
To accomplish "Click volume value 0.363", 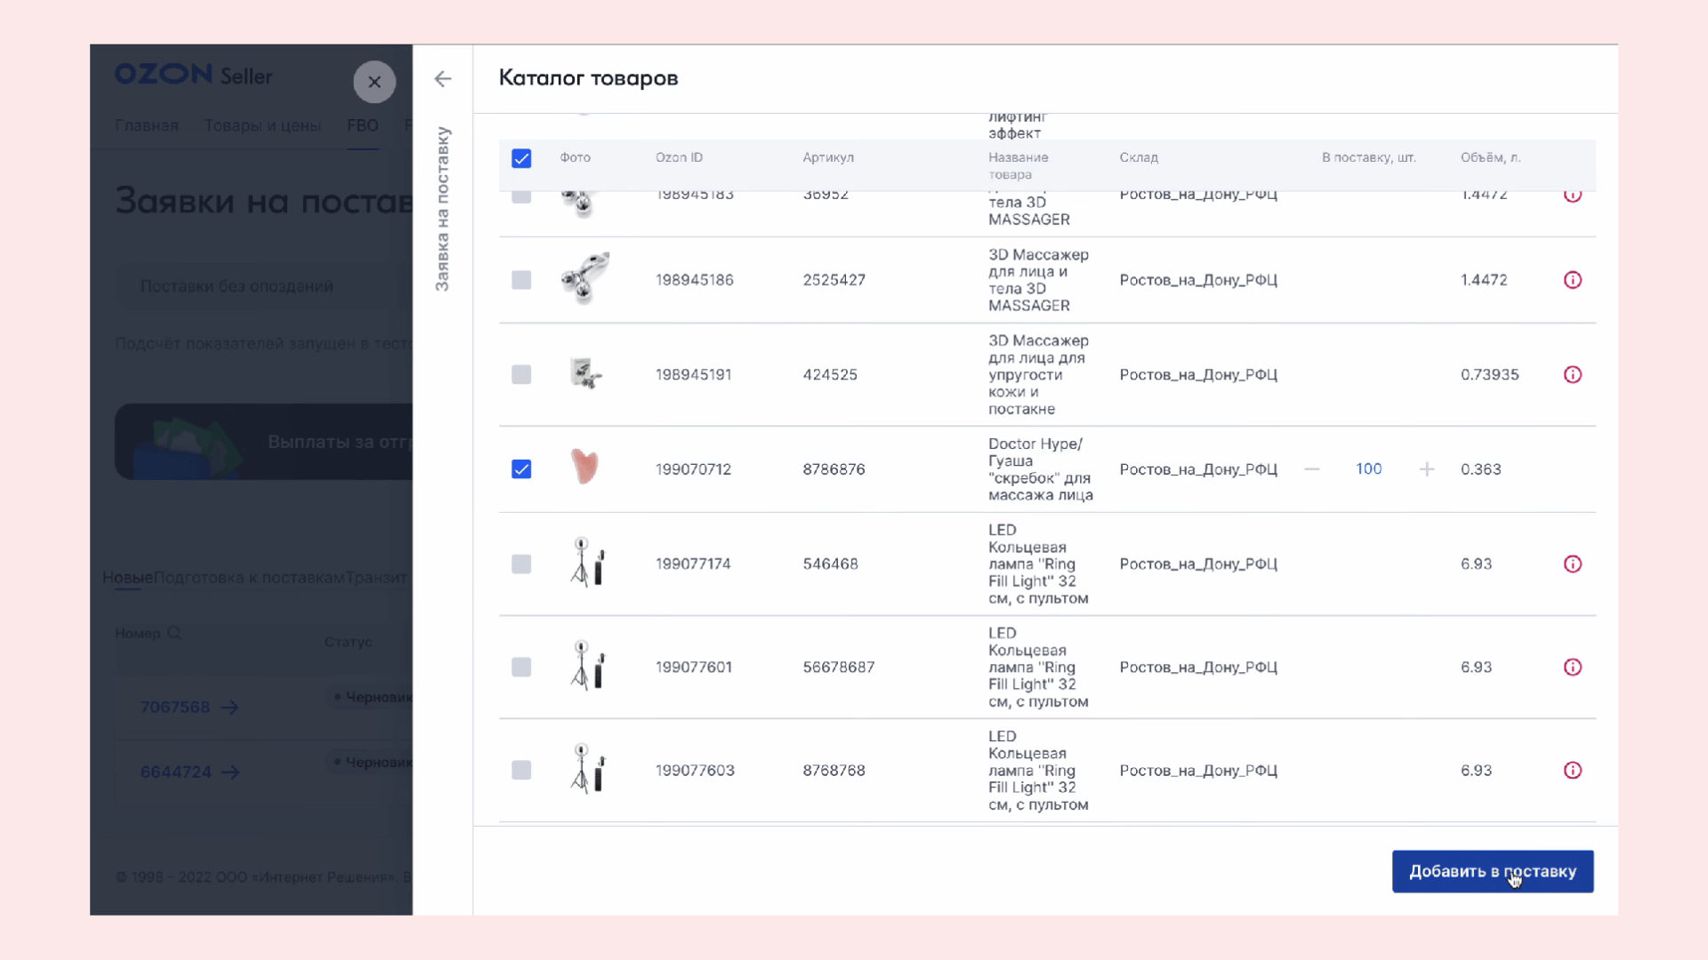I will 1480,469.
